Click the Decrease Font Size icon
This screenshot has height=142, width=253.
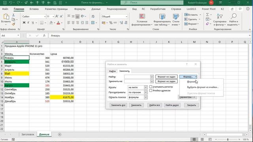tap(61, 17)
